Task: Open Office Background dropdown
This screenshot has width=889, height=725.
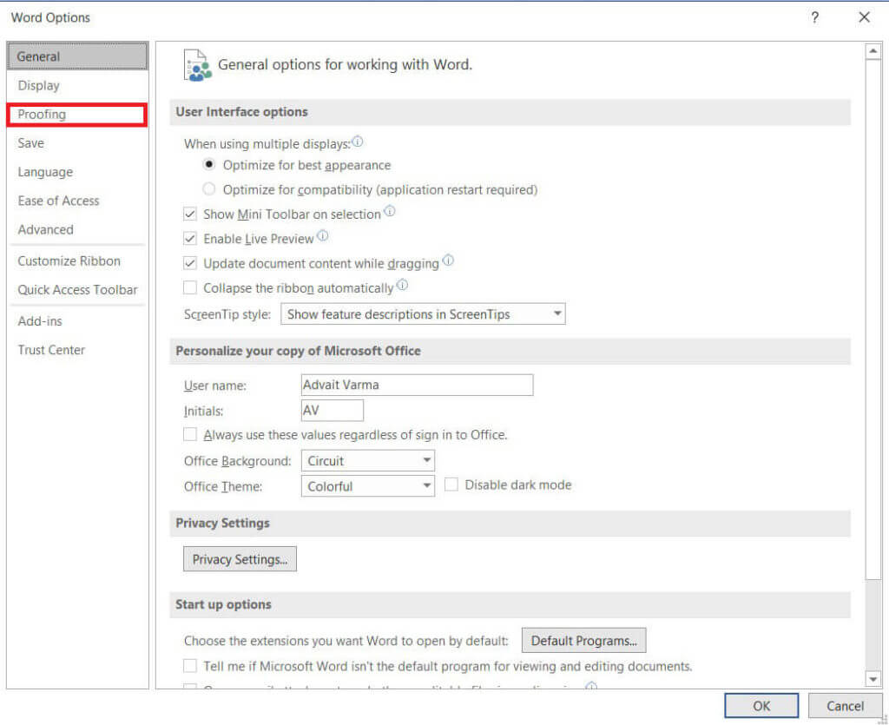Action: [x=368, y=461]
